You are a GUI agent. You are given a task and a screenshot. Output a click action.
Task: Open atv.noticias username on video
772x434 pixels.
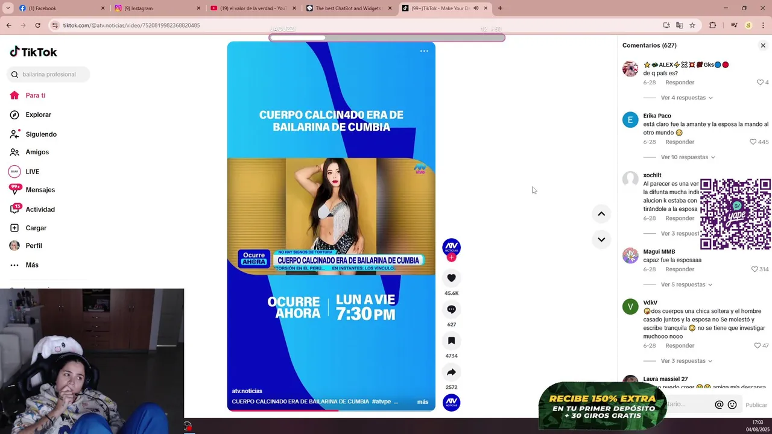(x=247, y=391)
